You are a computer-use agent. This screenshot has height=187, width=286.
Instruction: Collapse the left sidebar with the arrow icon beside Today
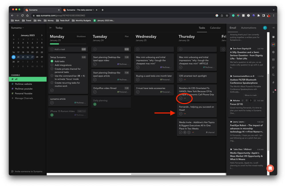[51, 28]
